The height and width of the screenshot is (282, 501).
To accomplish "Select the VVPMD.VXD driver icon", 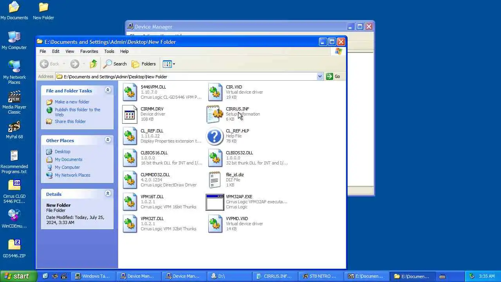I will [215, 224].
